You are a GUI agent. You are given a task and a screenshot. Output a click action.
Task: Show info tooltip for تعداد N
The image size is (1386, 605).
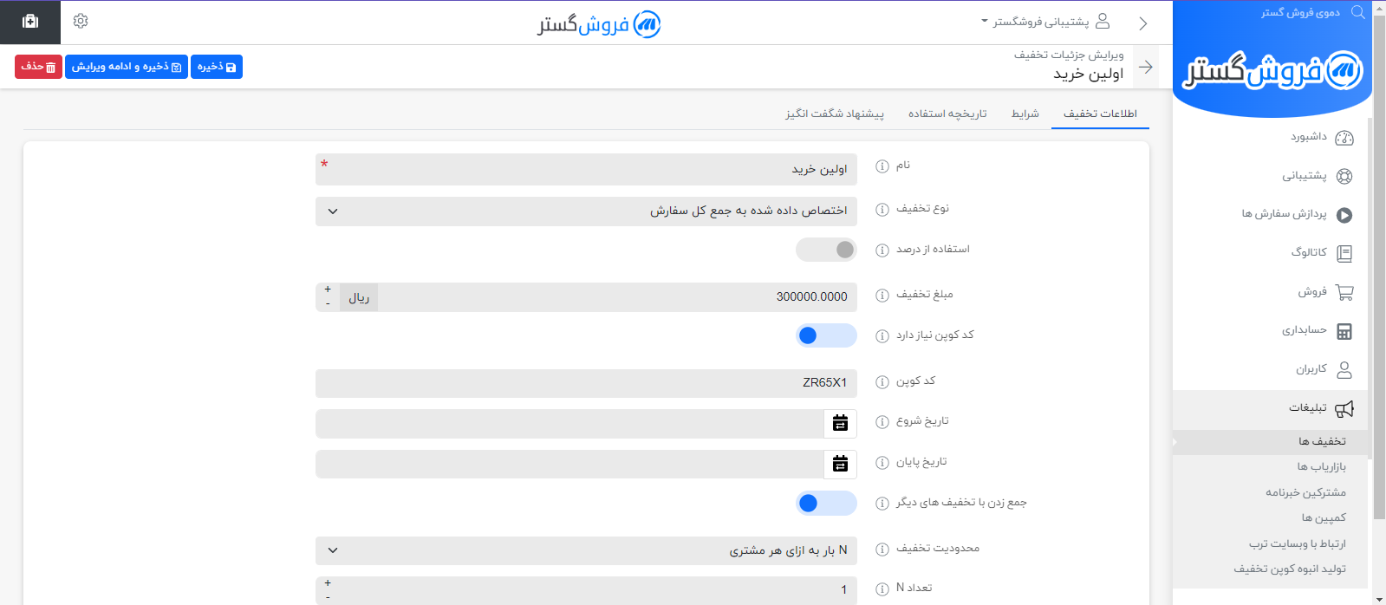pos(882,589)
